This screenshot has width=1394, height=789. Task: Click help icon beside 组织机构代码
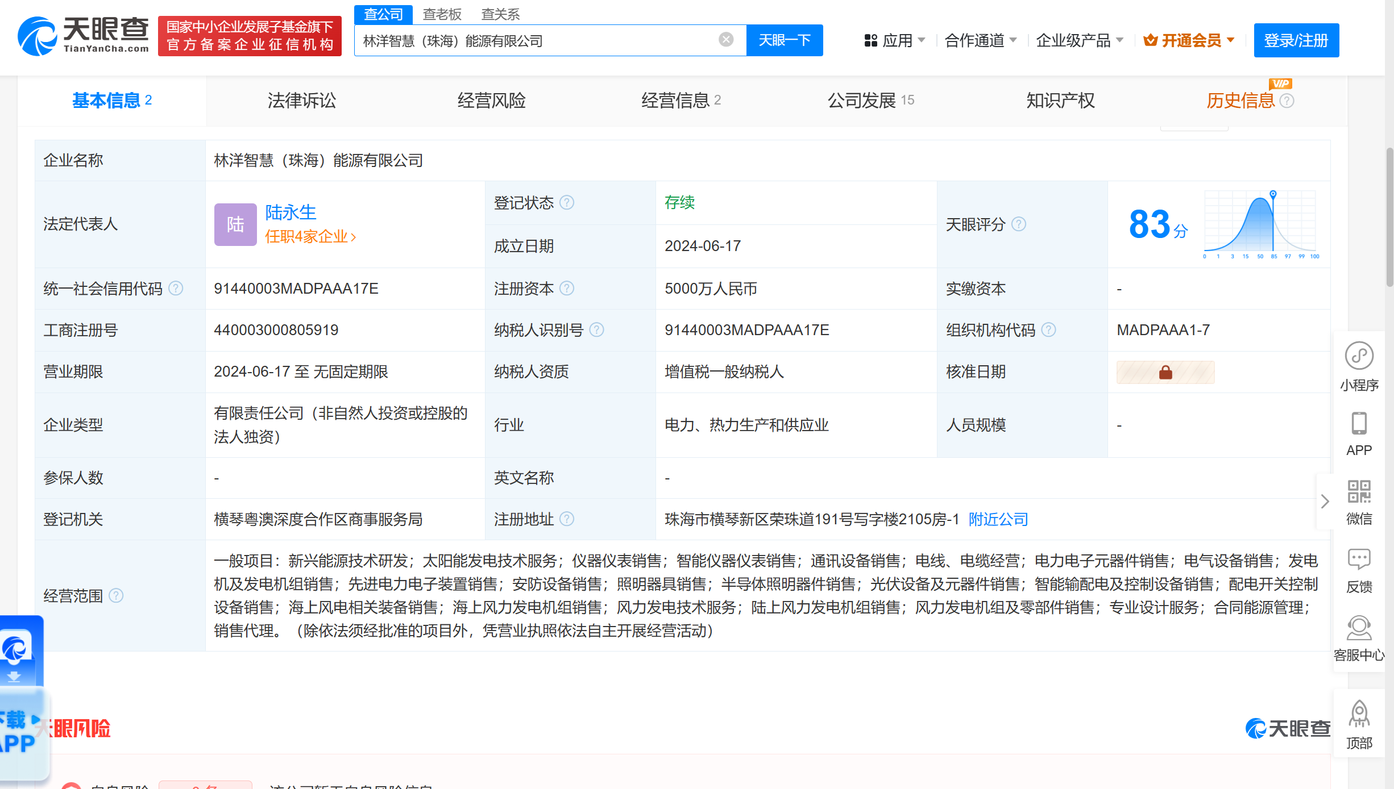pos(1048,330)
